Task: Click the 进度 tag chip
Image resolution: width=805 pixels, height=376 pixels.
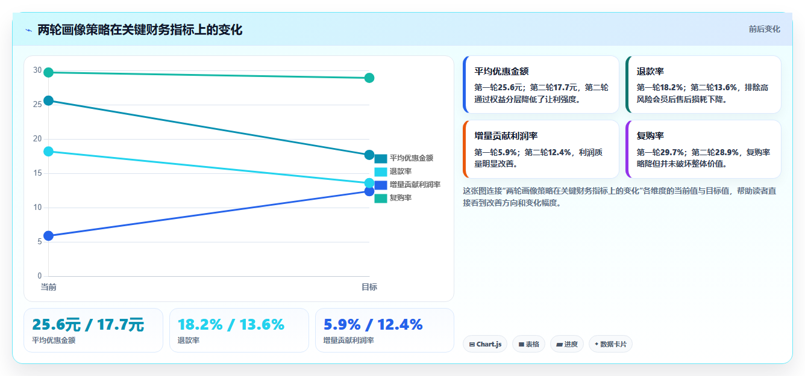Action: pos(567,344)
